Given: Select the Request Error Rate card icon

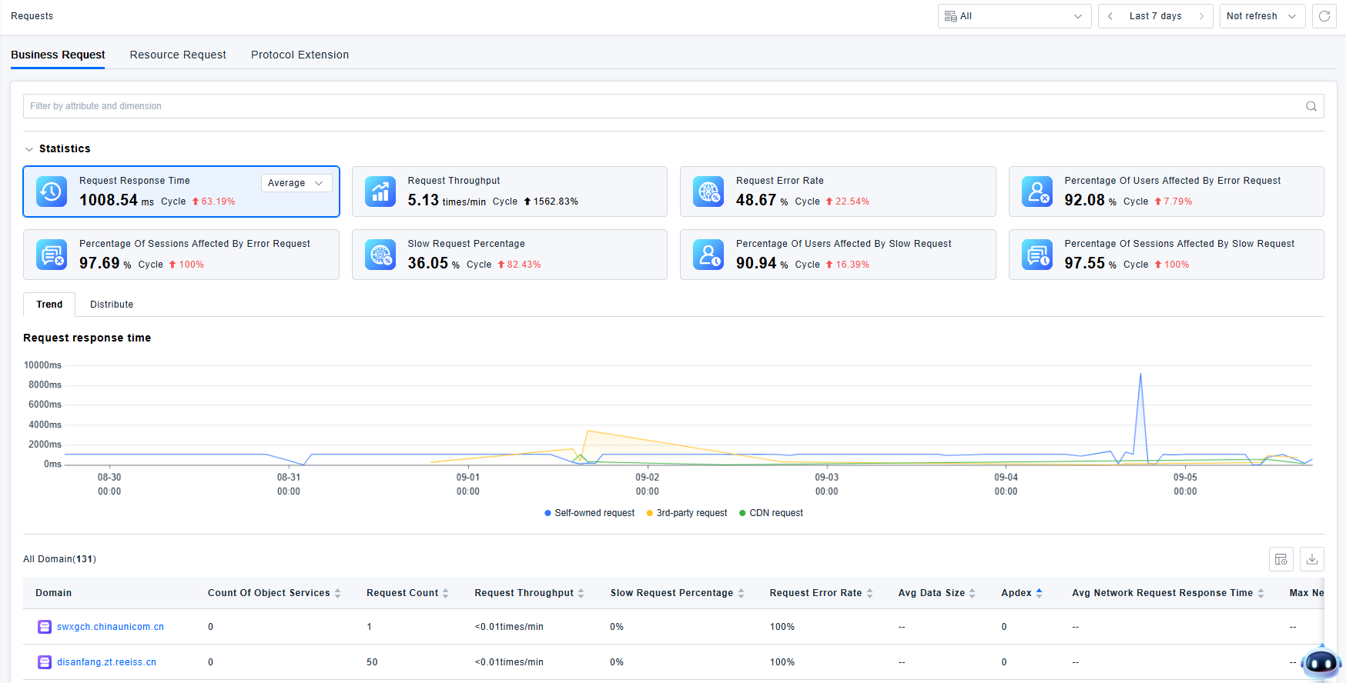Looking at the screenshot, I should 708,192.
